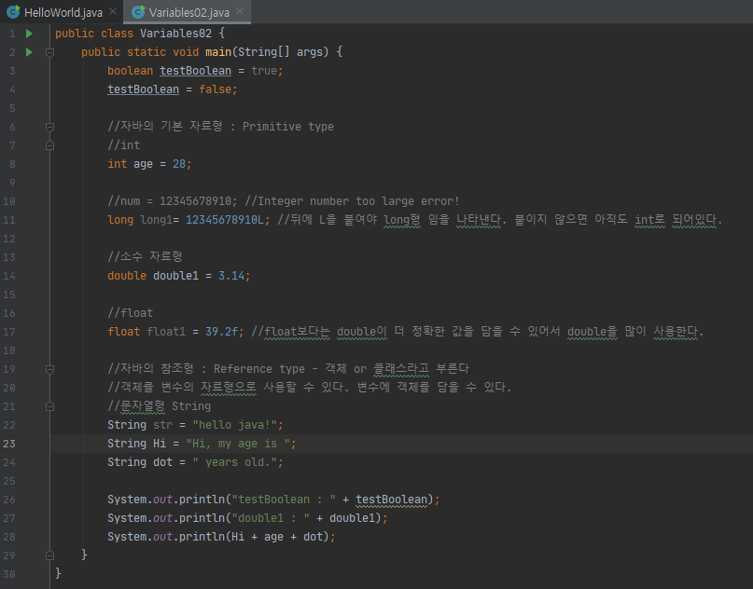Run main method from line 2 gutter

29,52
